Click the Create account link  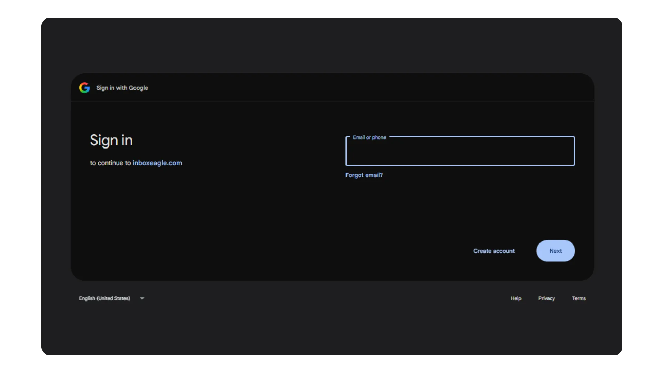point(494,251)
